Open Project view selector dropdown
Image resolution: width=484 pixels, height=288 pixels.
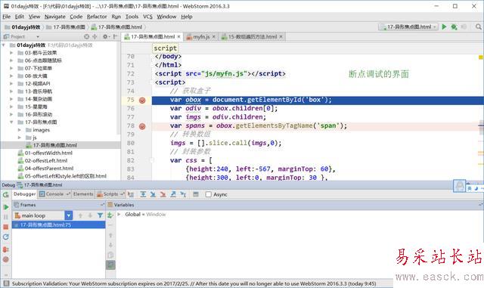point(38,37)
